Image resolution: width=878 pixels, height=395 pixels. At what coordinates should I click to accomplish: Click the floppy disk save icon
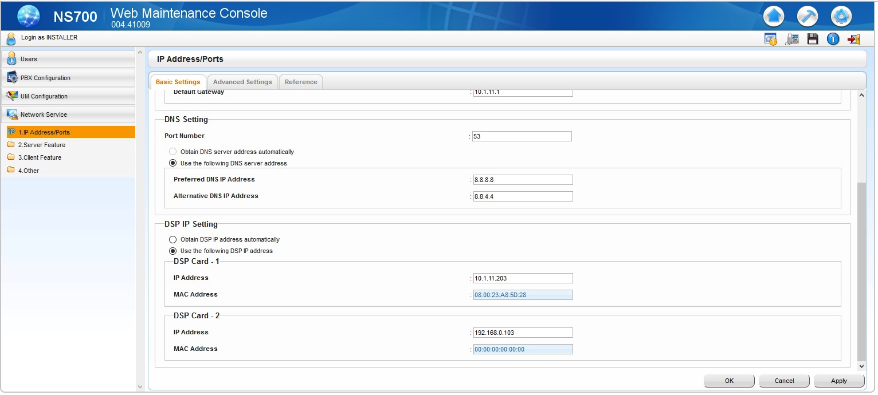click(812, 39)
